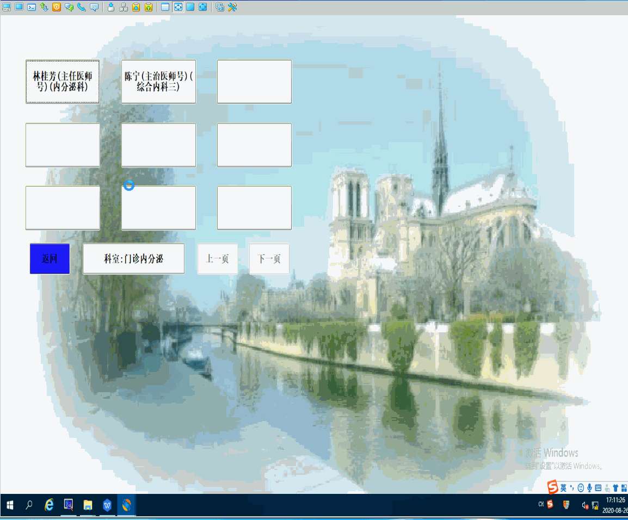
Task: Click the Sogou S logo on floating IME bar
Action: [553, 487]
